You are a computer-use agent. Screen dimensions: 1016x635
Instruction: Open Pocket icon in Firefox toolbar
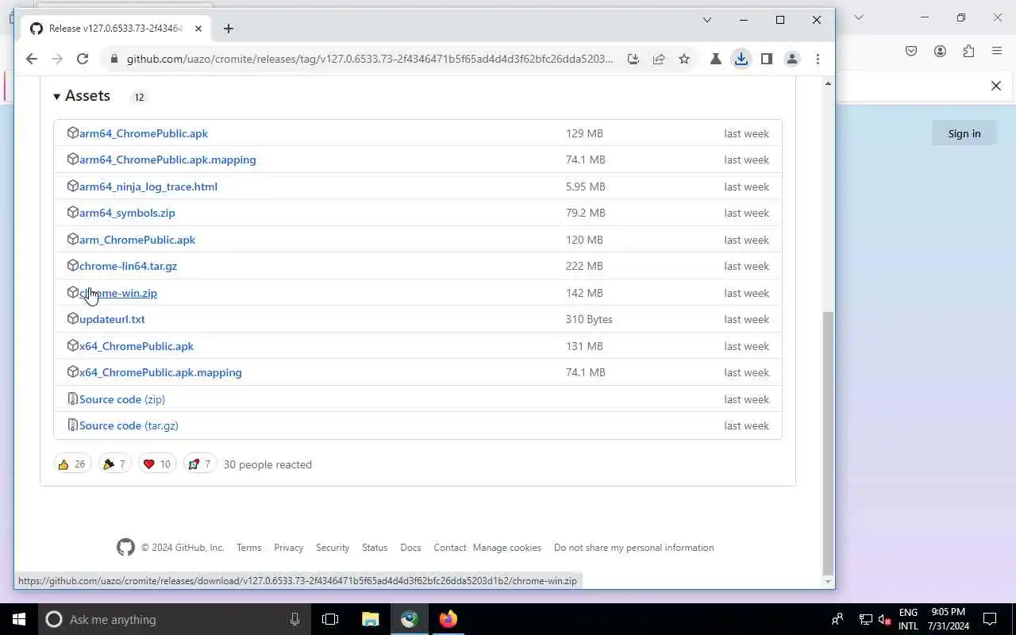coord(911,51)
